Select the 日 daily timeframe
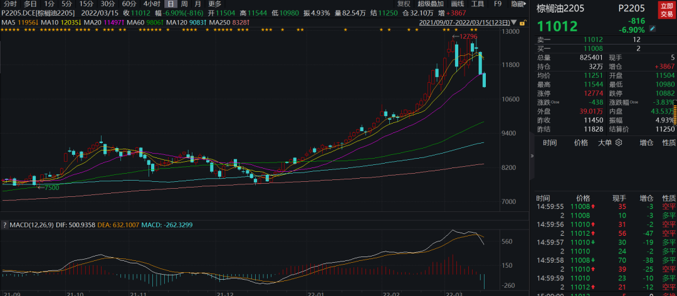Image resolution: width=677 pixels, height=296 pixels. 171,4
